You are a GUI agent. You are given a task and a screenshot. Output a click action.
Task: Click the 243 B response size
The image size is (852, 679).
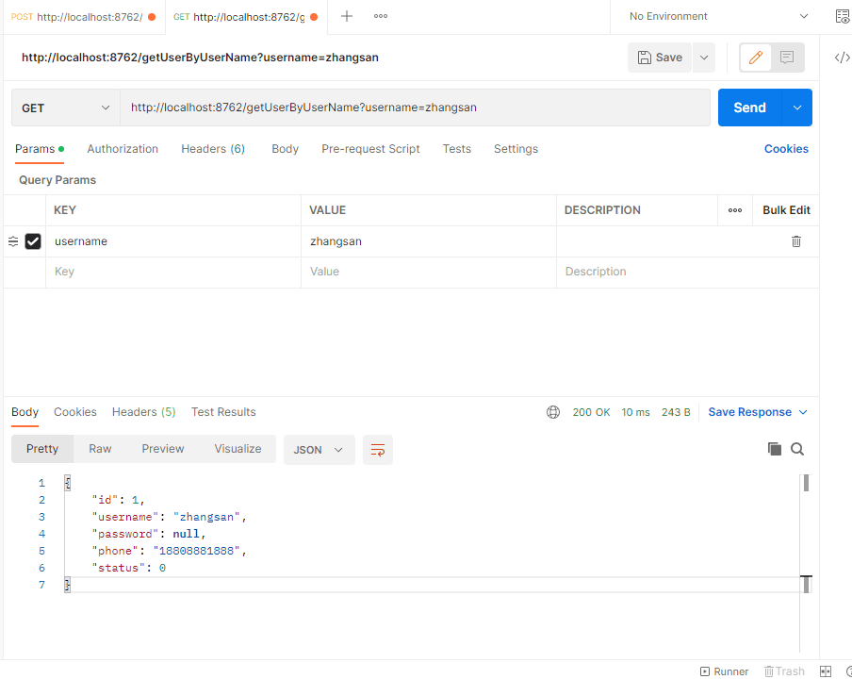click(676, 413)
